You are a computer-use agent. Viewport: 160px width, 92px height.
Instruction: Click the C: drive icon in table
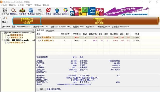click(x=39, y=37)
